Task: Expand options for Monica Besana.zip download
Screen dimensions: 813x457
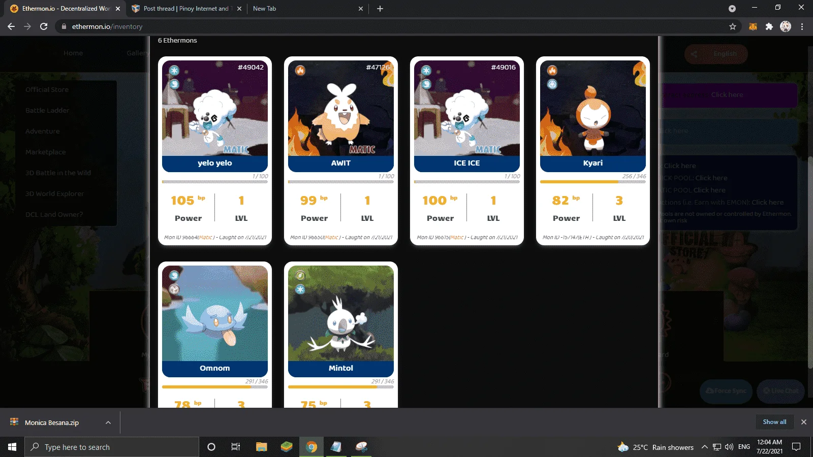Action: pos(108,422)
